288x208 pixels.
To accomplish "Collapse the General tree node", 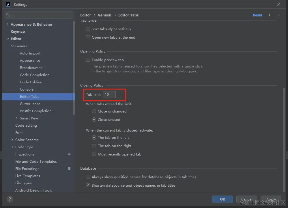I will pos(12,46).
